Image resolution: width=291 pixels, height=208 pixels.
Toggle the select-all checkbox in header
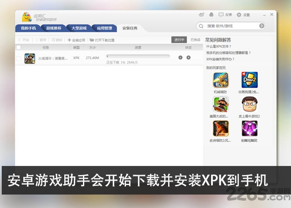(x=19, y=47)
